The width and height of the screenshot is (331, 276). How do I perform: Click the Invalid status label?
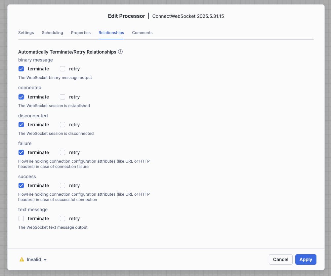tap(34, 259)
